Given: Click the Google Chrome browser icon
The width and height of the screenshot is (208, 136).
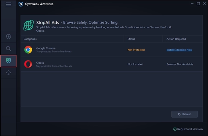Looking at the screenshot, I should pyautogui.click(x=28, y=50).
